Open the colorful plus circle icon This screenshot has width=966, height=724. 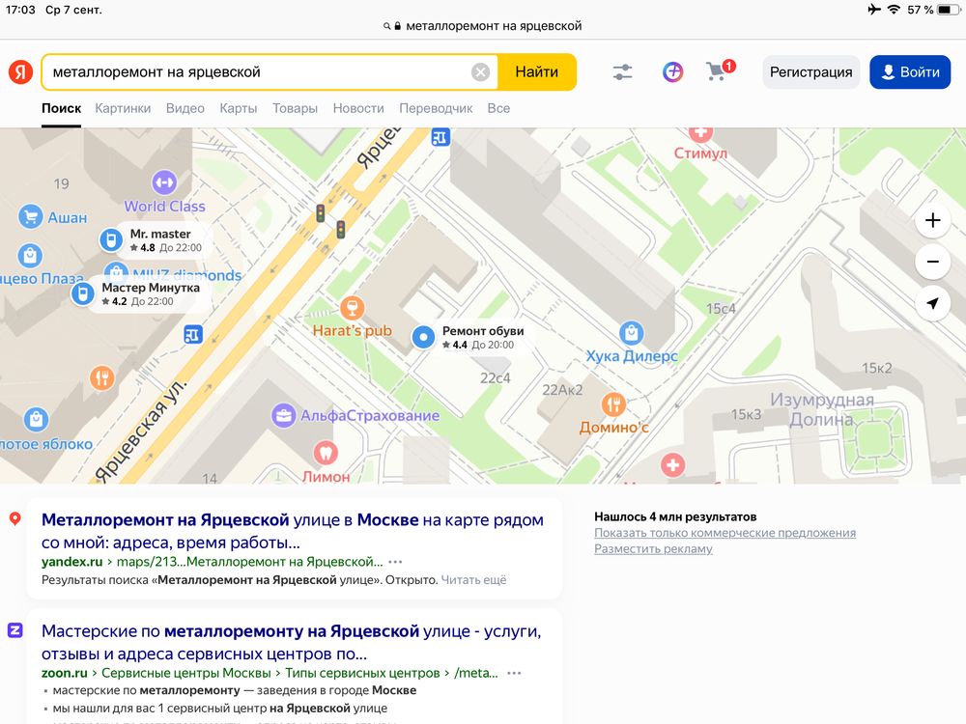672,72
